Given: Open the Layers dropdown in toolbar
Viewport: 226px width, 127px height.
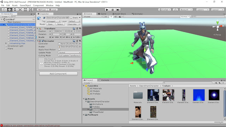Looking at the screenshot, I should point(202,10).
